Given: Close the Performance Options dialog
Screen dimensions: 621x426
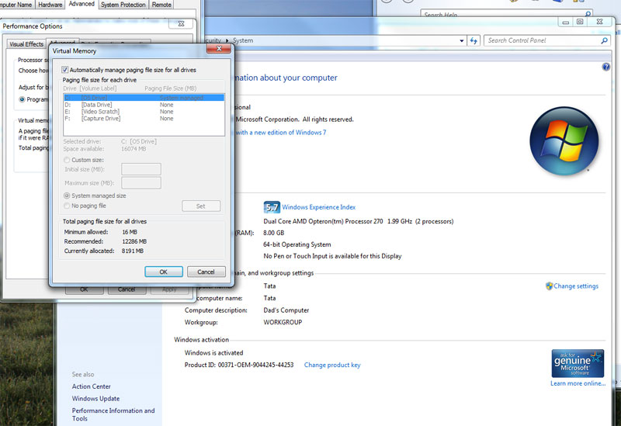Looking at the screenshot, I should pos(182,24).
